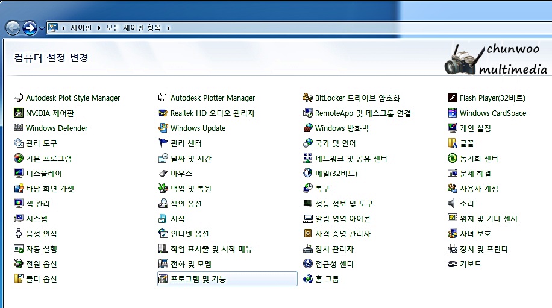
Task: Open the Flash Player(32비트) icon
Action: click(453, 98)
